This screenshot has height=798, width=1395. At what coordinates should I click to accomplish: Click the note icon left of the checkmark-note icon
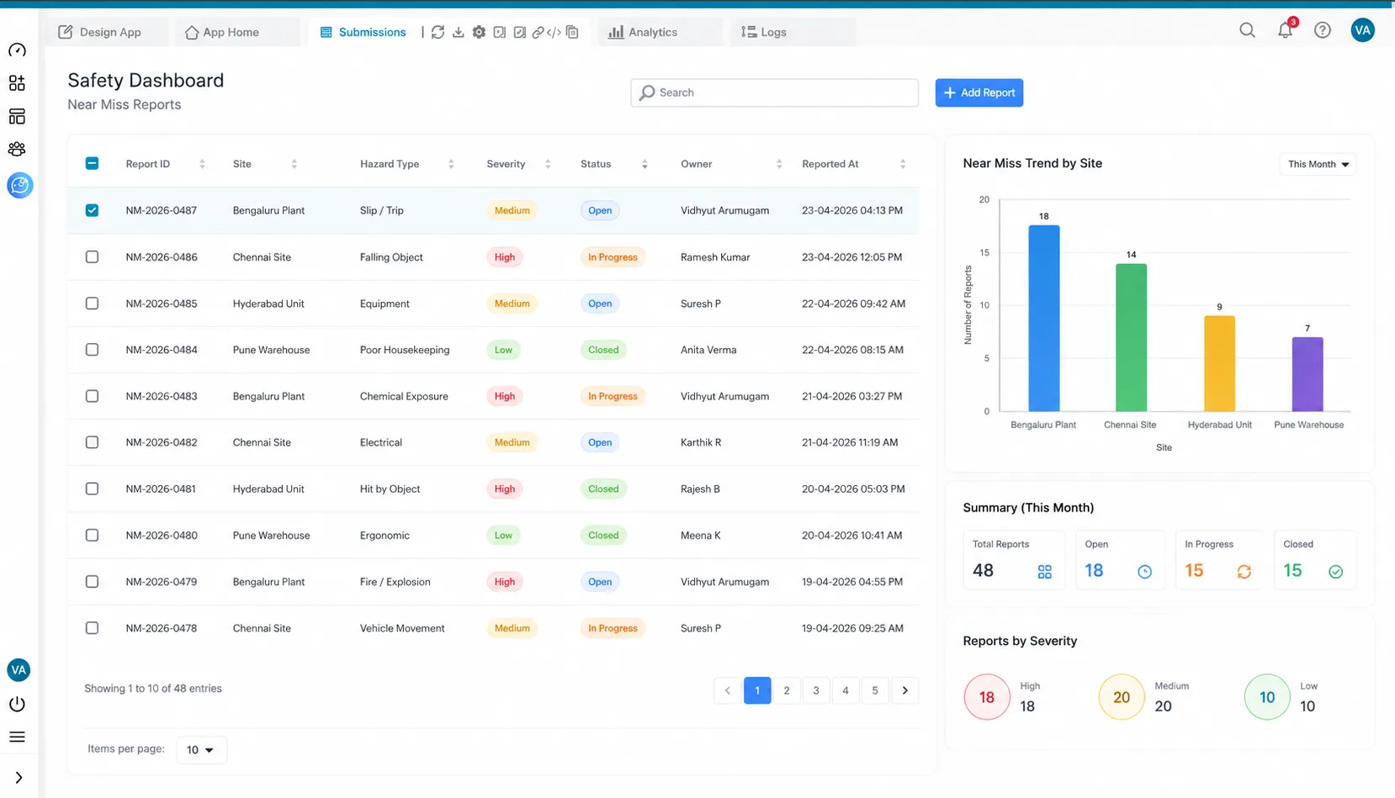pyautogui.click(x=500, y=32)
